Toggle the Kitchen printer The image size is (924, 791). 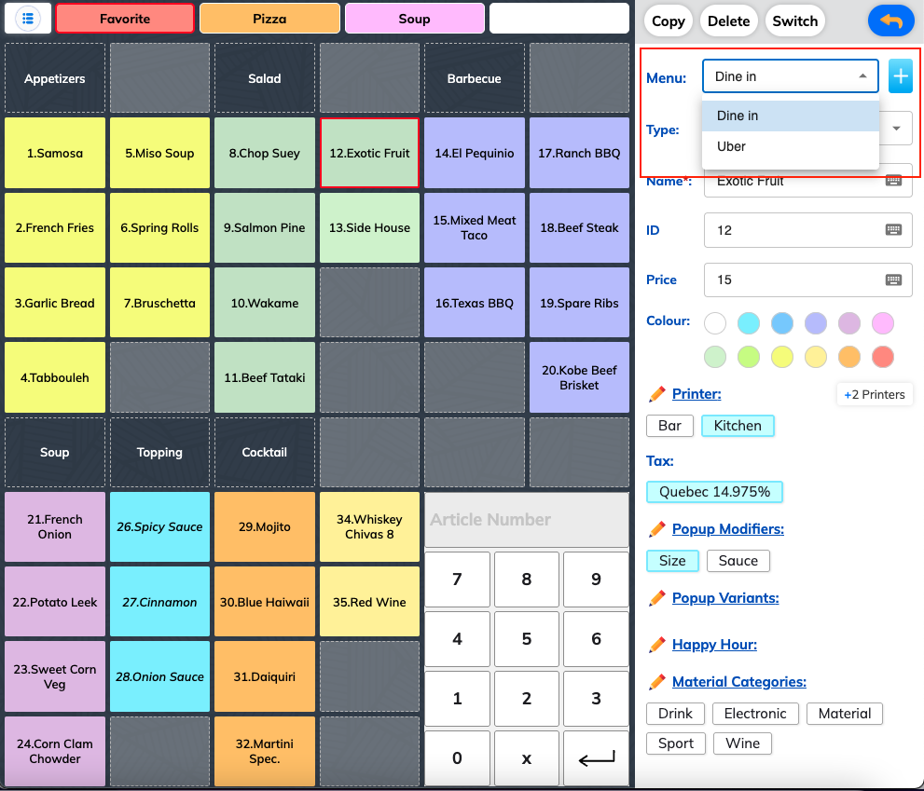coord(738,426)
